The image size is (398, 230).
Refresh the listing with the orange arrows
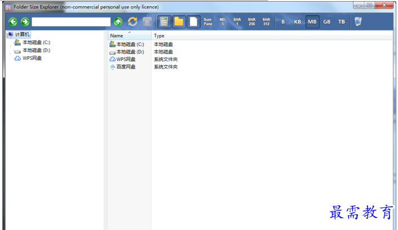coord(132,22)
